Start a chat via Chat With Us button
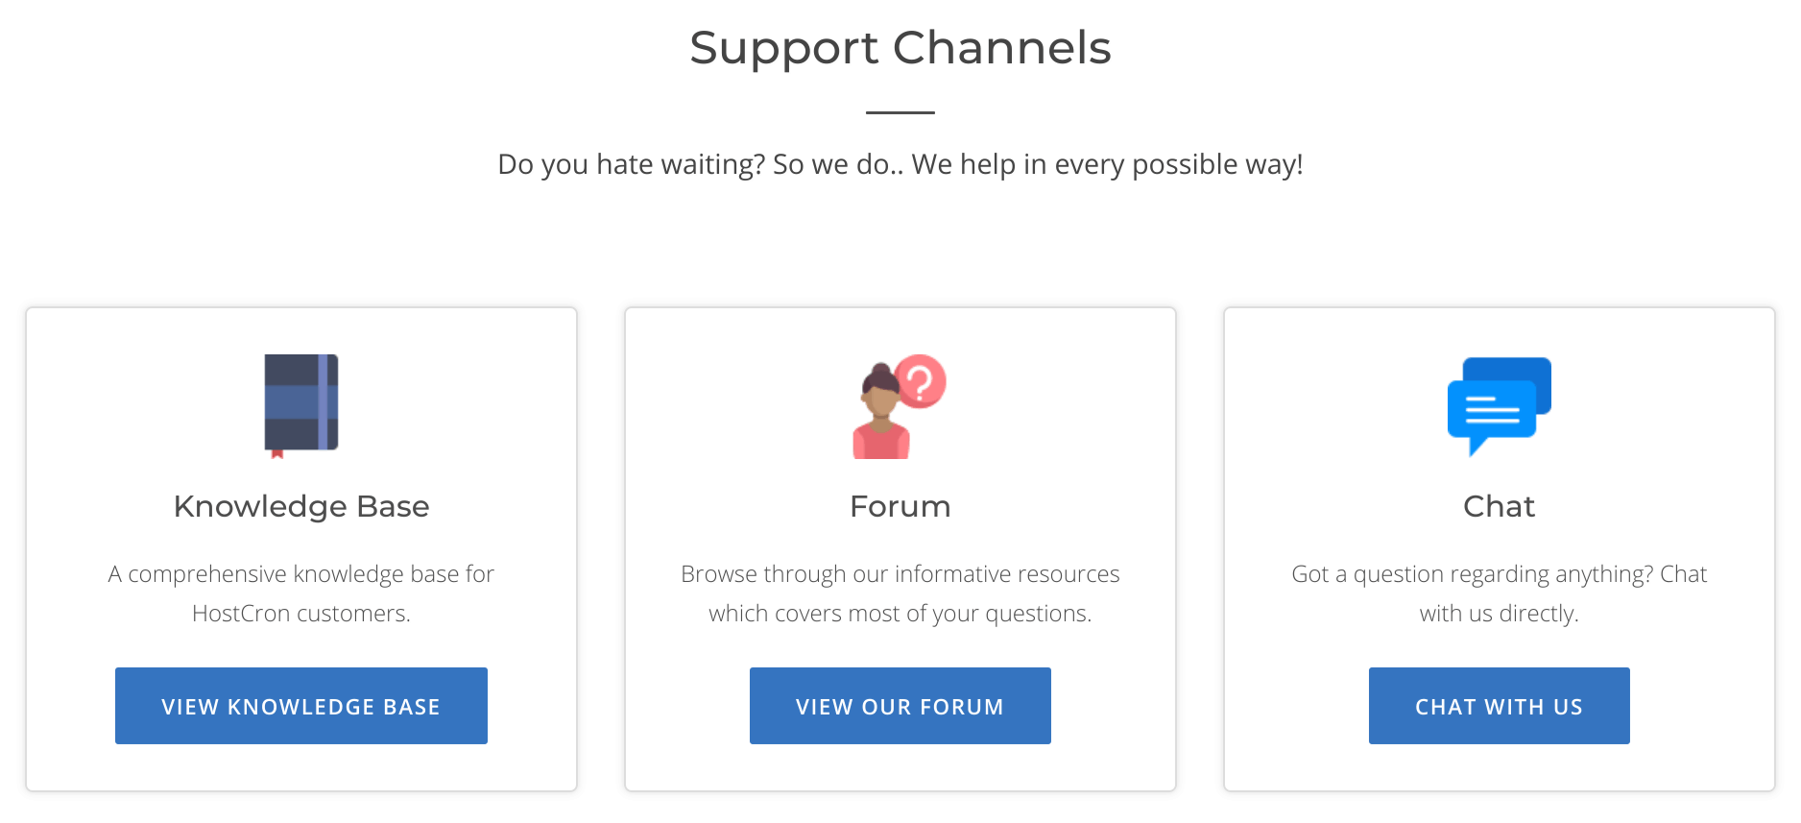Screen dimensions: 1801x823 tap(1500, 706)
